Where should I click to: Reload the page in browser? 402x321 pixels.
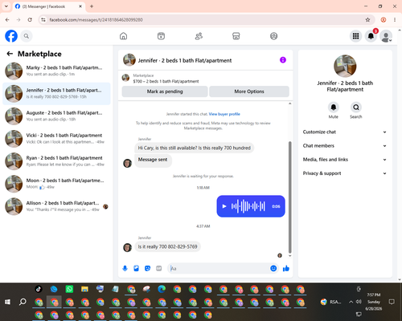tap(30, 20)
